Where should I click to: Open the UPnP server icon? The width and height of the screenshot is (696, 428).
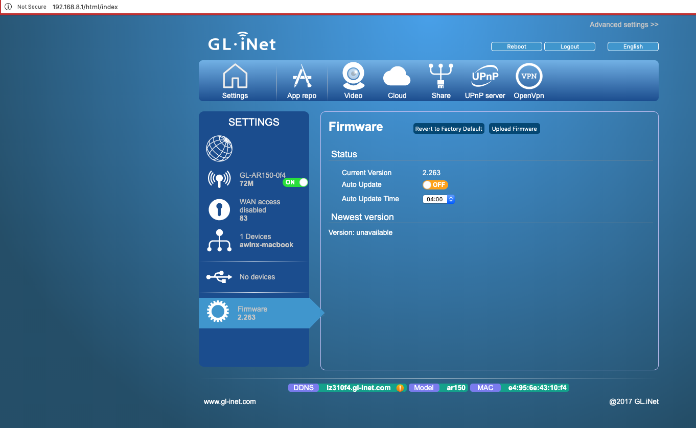click(x=484, y=77)
